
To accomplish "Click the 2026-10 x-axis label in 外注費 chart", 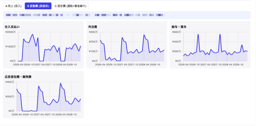I will tap(111, 64).
